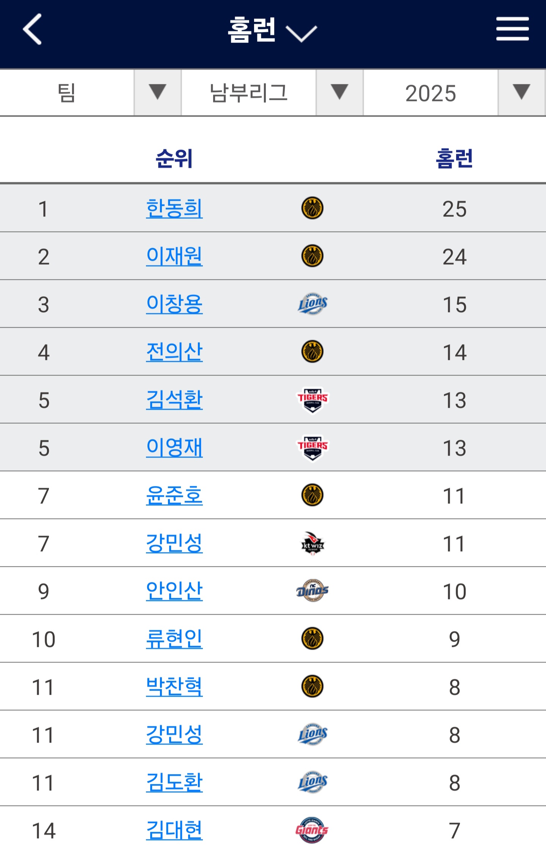Click Tigers logo in 김석환 row

click(x=312, y=399)
